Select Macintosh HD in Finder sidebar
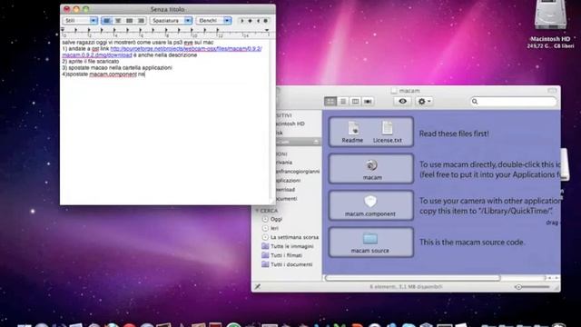The height and width of the screenshot is (327, 581). tap(290, 124)
